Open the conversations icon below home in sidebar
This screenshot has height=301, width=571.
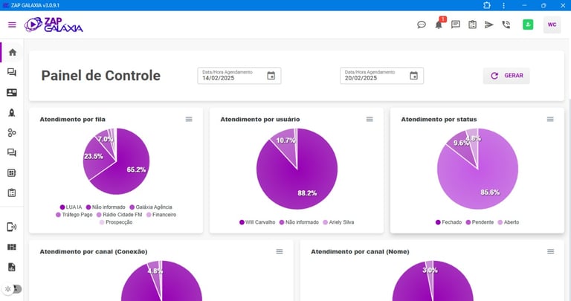12,72
